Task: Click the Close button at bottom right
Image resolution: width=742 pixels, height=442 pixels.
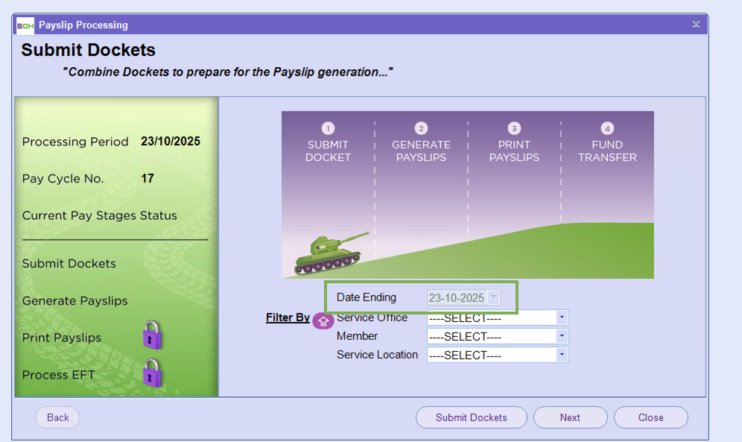Action: coord(650,417)
